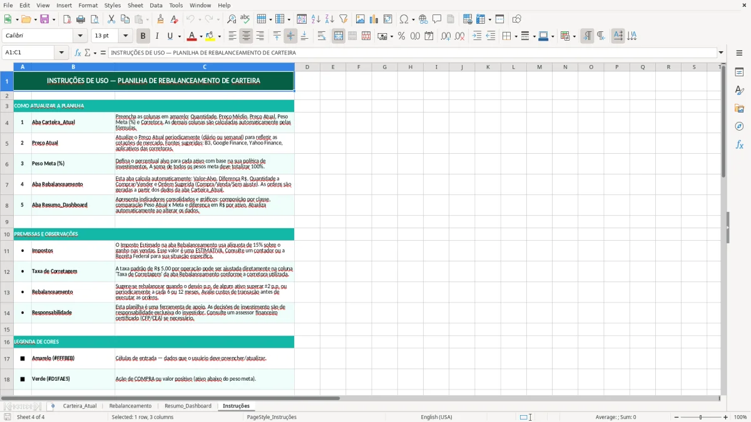Toggle Bold formatting
Viewport: 751px width, 422px height.
point(143,36)
